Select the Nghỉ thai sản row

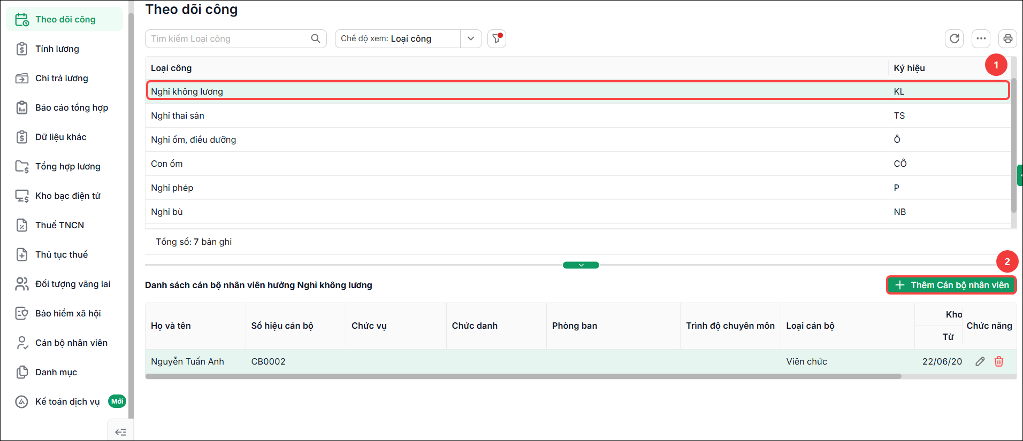[578, 115]
